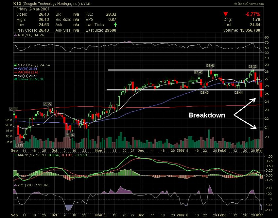Click the Last price value 24.64 in header
The width and height of the screenshot is (278, 218).
click(x=255, y=25)
